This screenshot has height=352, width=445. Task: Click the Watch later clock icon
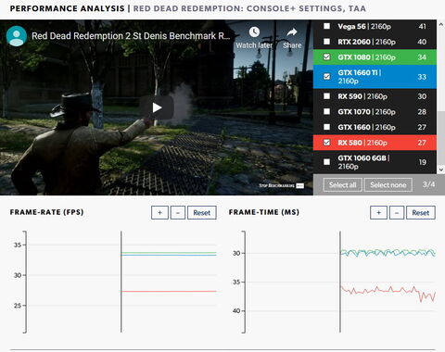254,31
